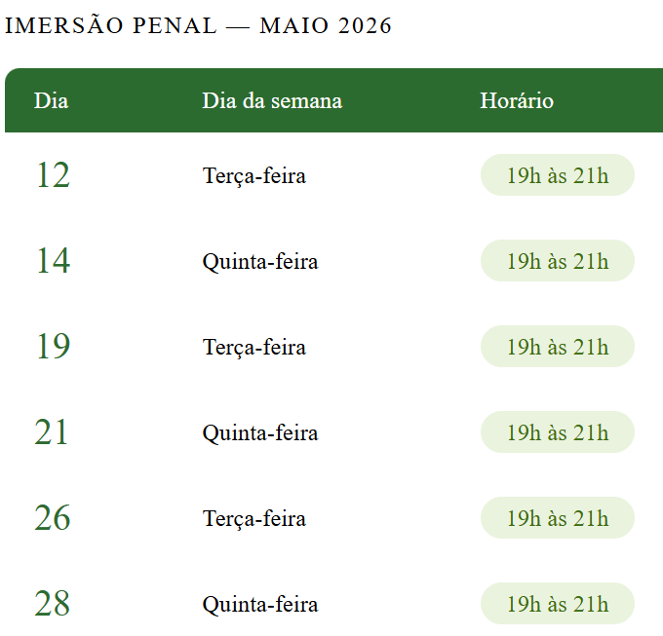Select the "19h às 21h" badge for day 14

click(558, 261)
